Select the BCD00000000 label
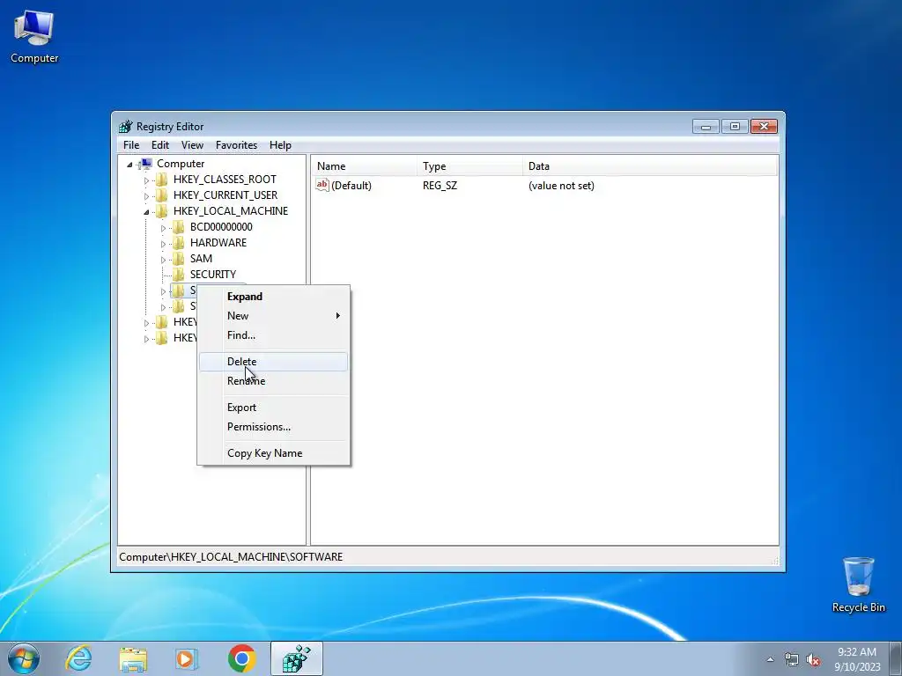902x676 pixels. tap(221, 227)
